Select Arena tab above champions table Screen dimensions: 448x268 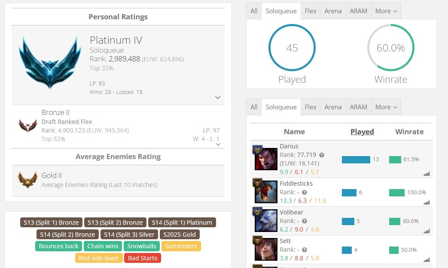tap(333, 107)
